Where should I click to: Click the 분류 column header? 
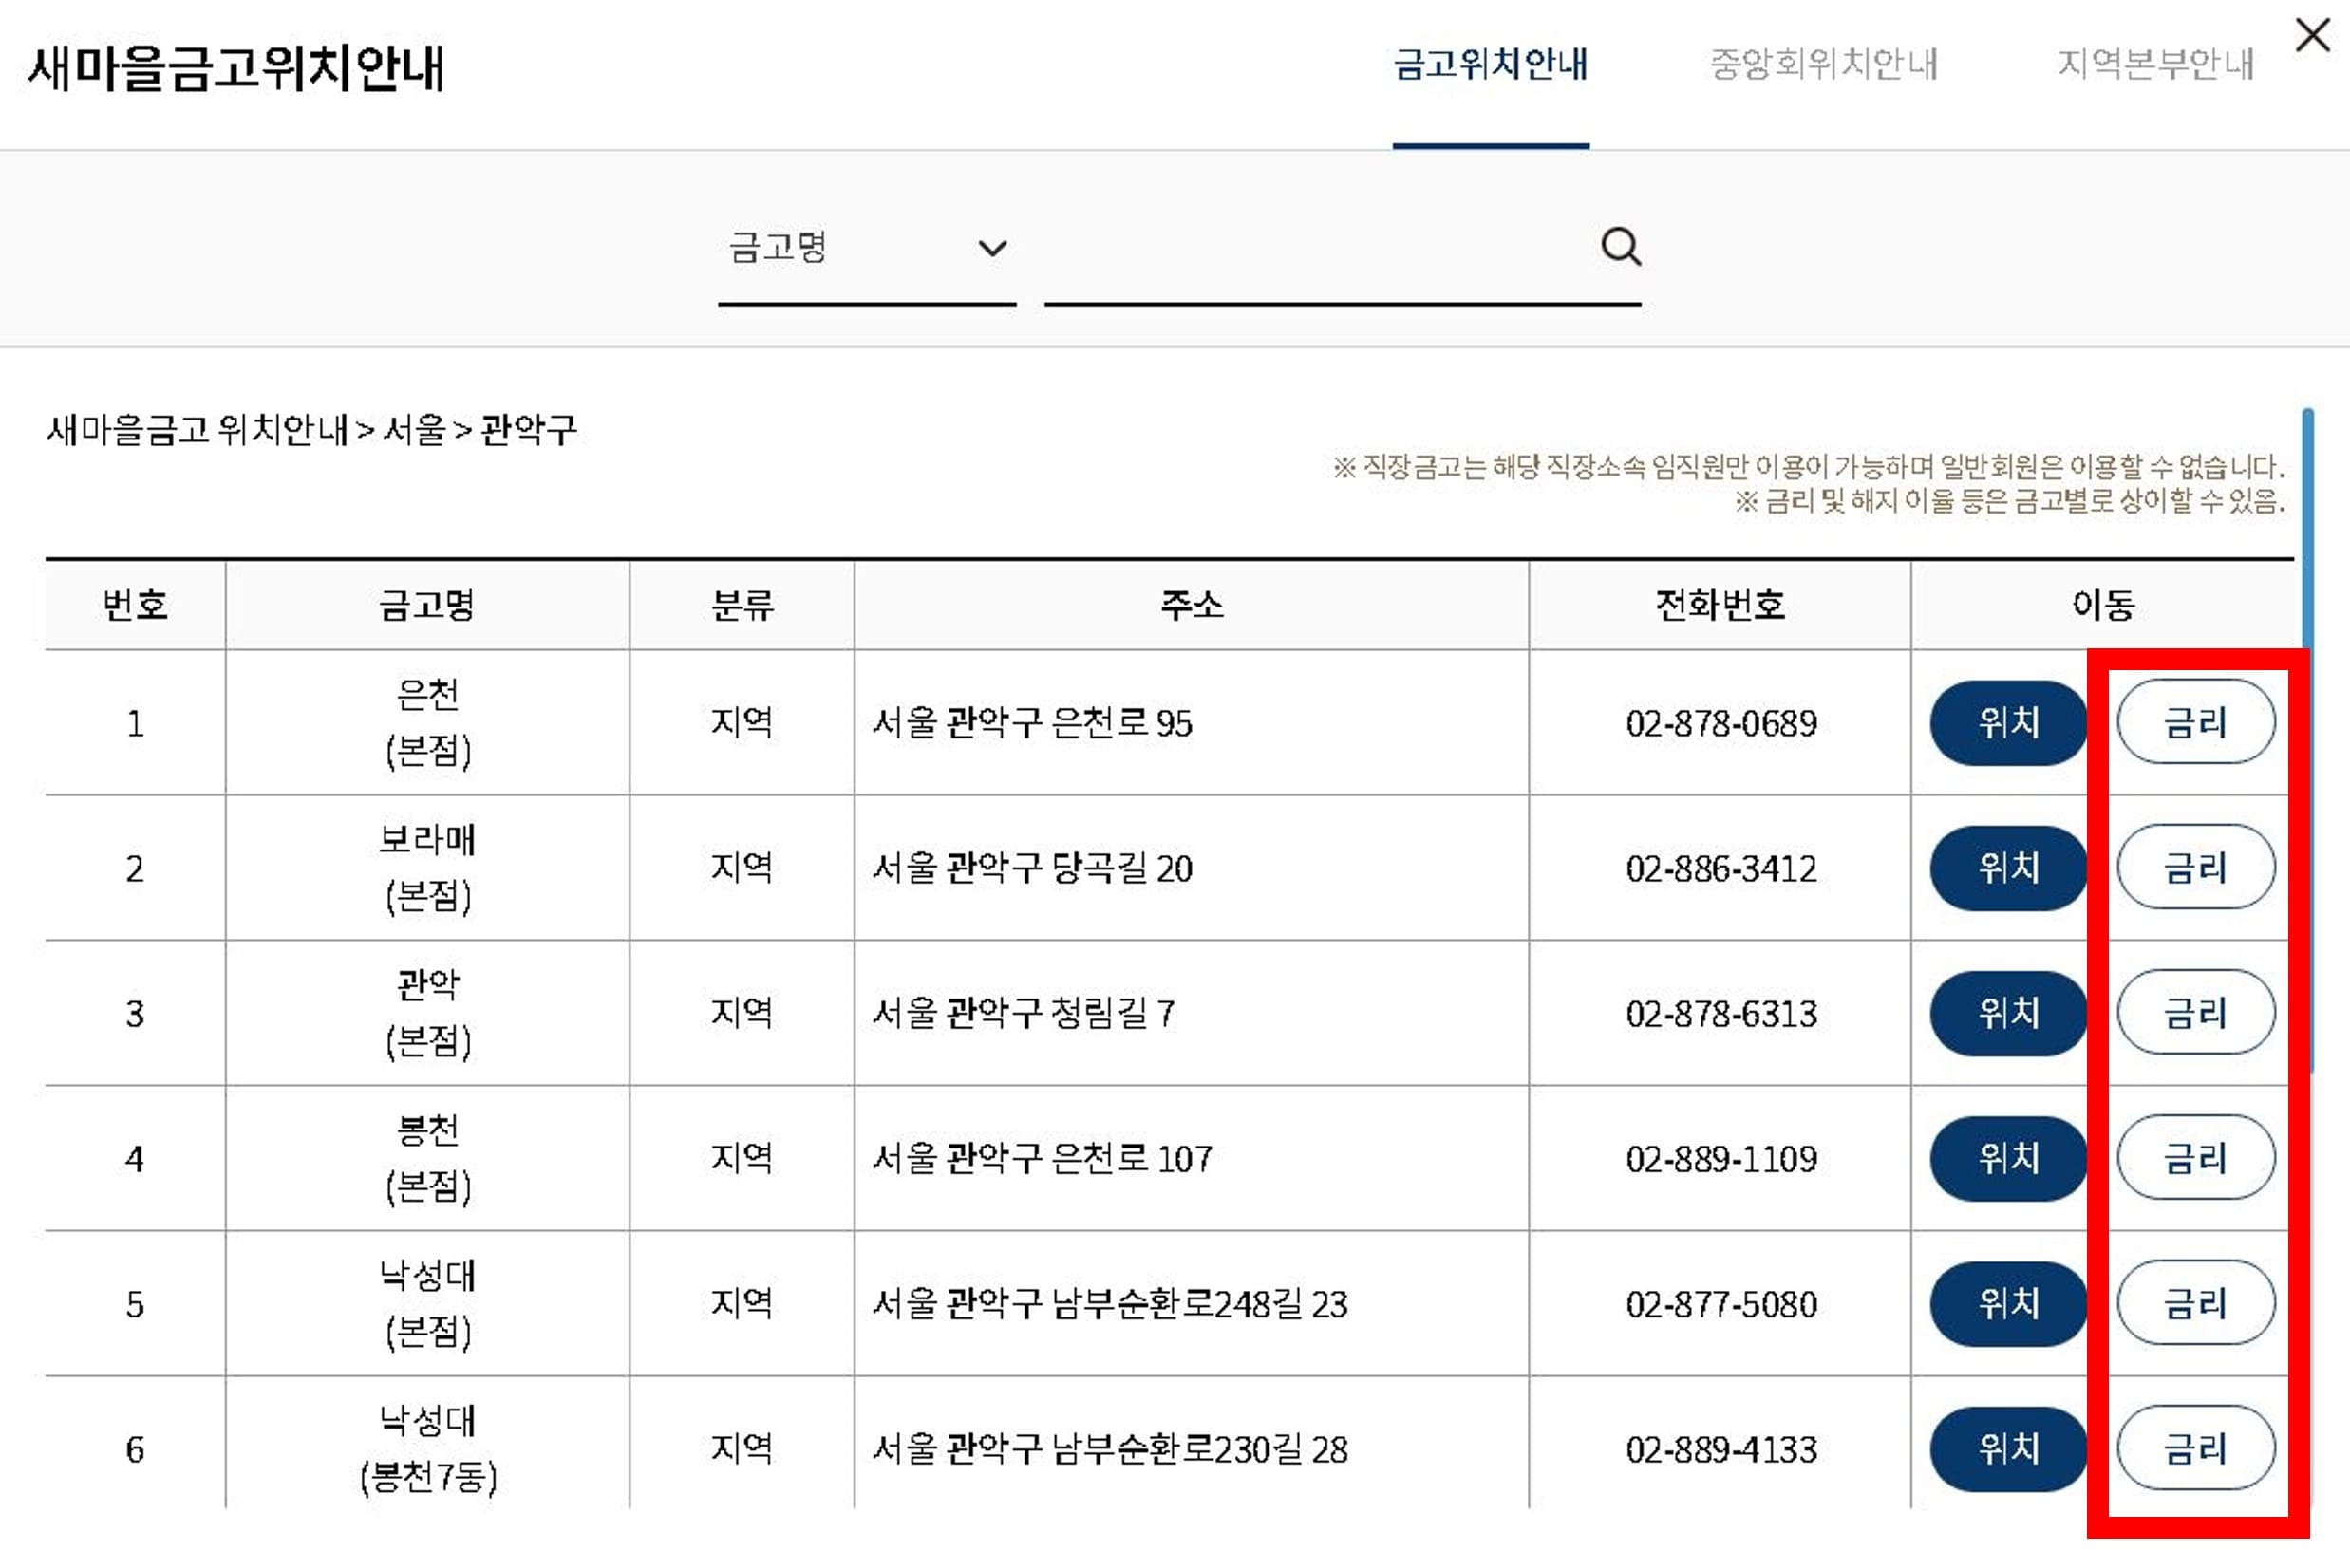pyautogui.click(x=742, y=605)
